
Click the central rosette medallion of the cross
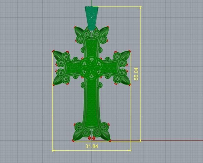(91, 68)
